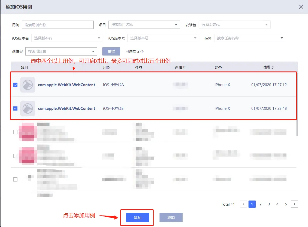Tick the first unchecked row checkbox
This screenshot has width=308, height=227.
15,132
